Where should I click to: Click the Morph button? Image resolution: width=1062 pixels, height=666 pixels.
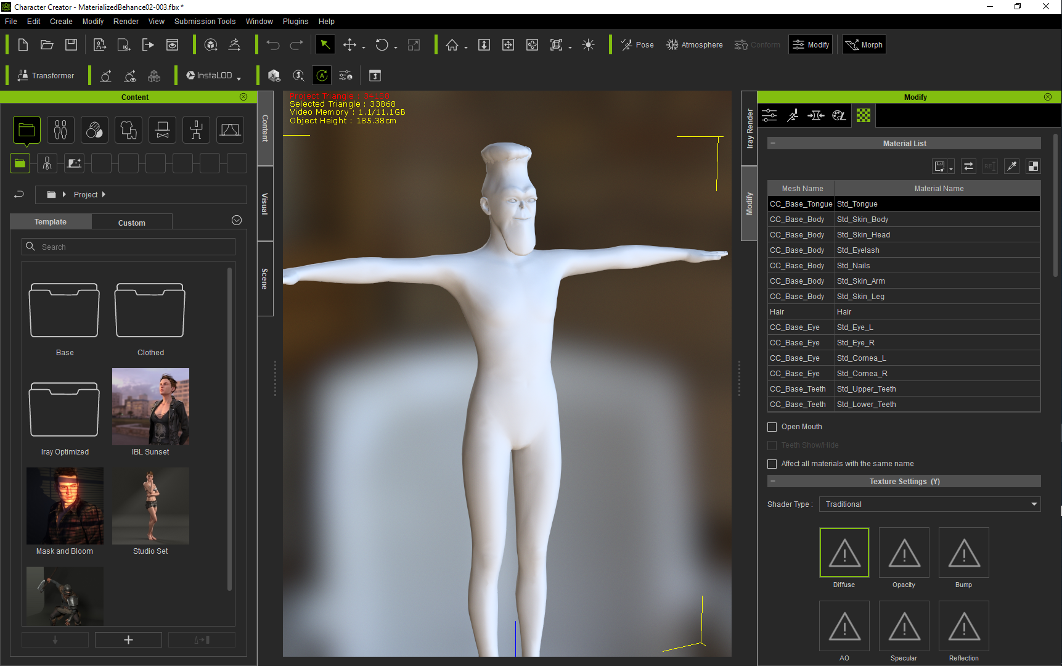point(864,45)
